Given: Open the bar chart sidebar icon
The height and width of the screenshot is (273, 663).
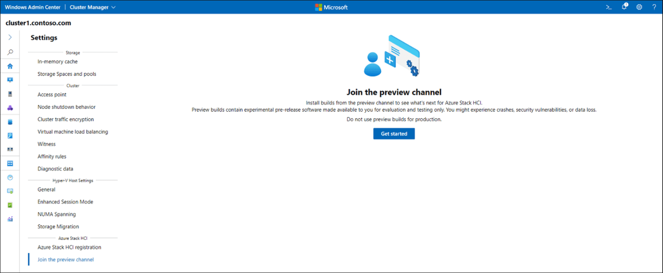Looking at the screenshot, I should tap(10, 219).
